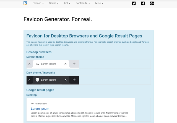Click the example.com URL text
The height and width of the screenshot is (123, 177).
(41, 104)
